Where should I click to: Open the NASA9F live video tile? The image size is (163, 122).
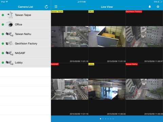pos(70,89)
